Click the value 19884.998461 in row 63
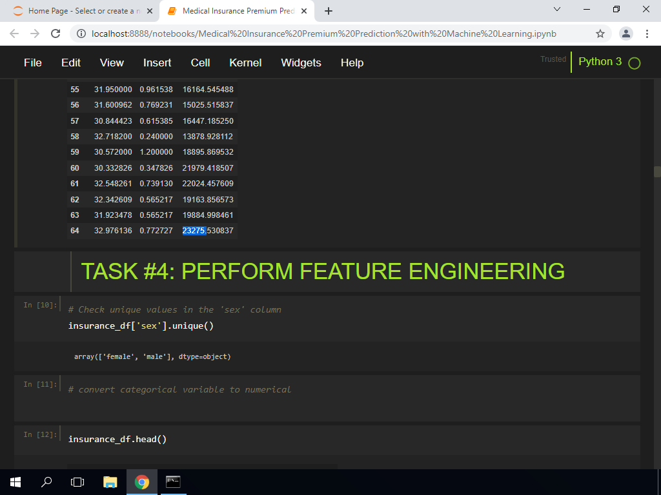Viewport: 661px width, 495px height. [208, 215]
